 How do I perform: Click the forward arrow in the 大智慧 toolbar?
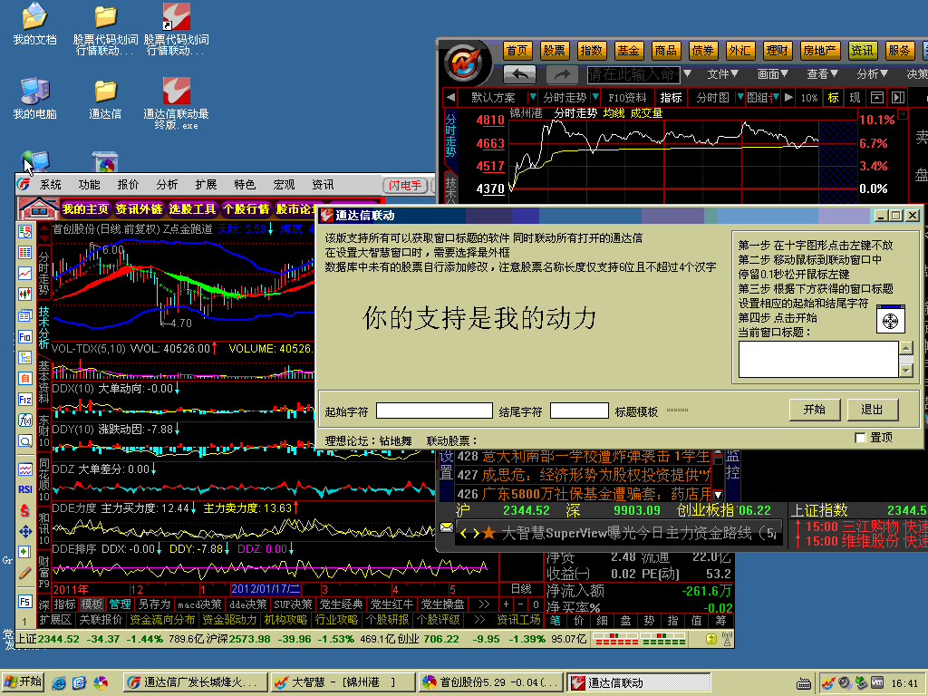[562, 74]
